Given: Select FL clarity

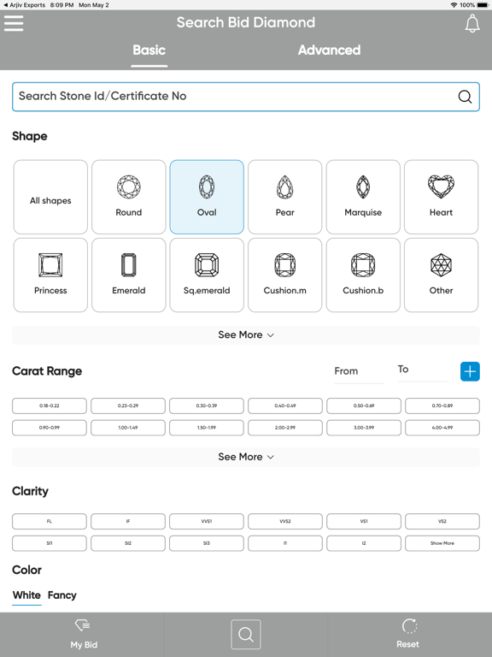Looking at the screenshot, I should [x=50, y=522].
